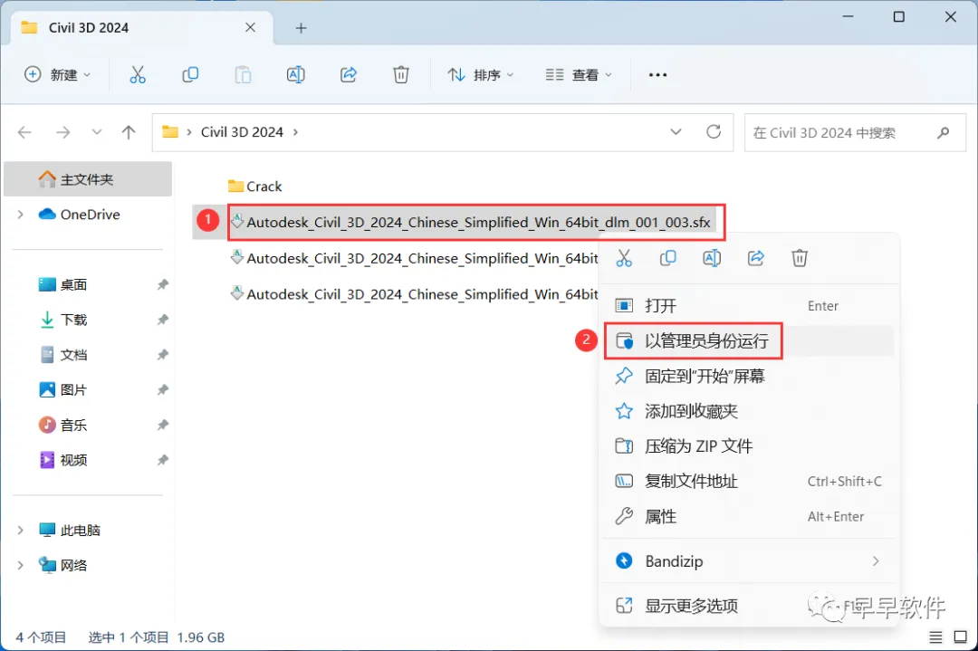Screen dimensions: 978x651
Task: Unpin 图片 from quick access
Action: click(163, 389)
